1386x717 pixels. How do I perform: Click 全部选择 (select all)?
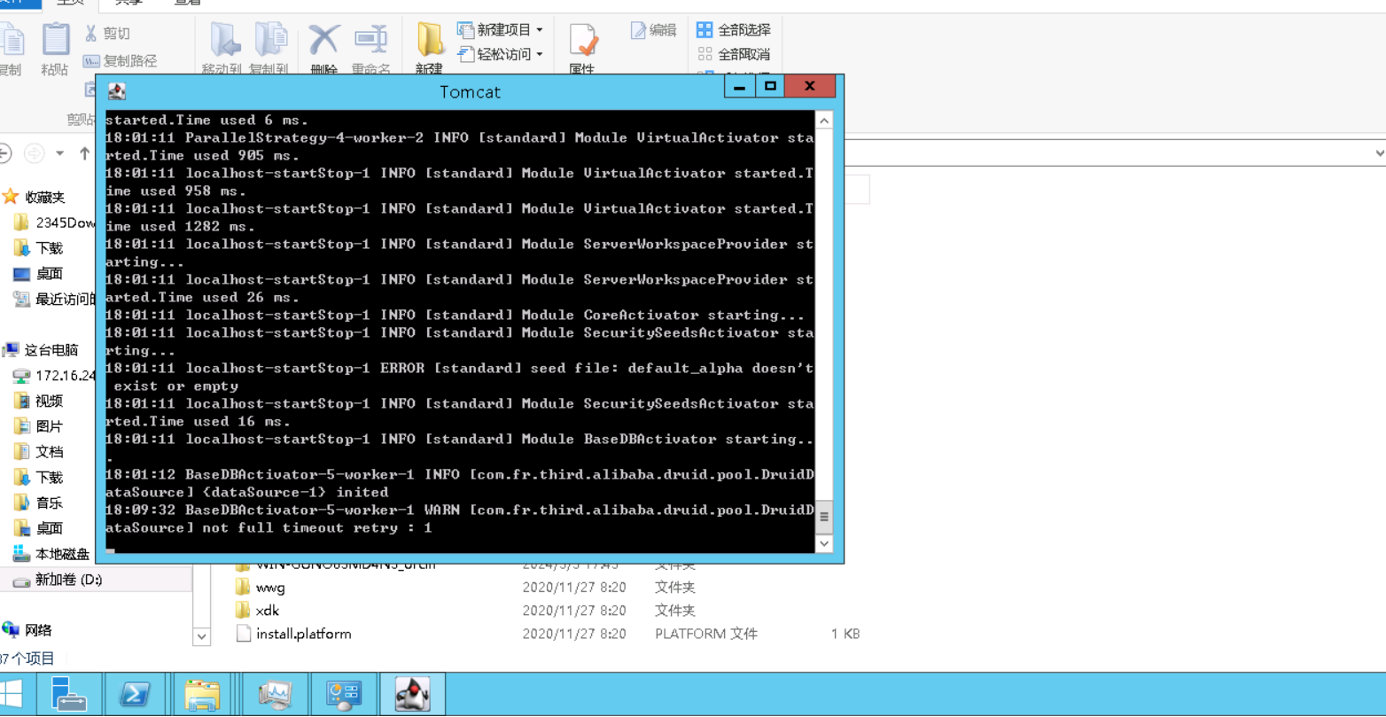[x=734, y=30]
